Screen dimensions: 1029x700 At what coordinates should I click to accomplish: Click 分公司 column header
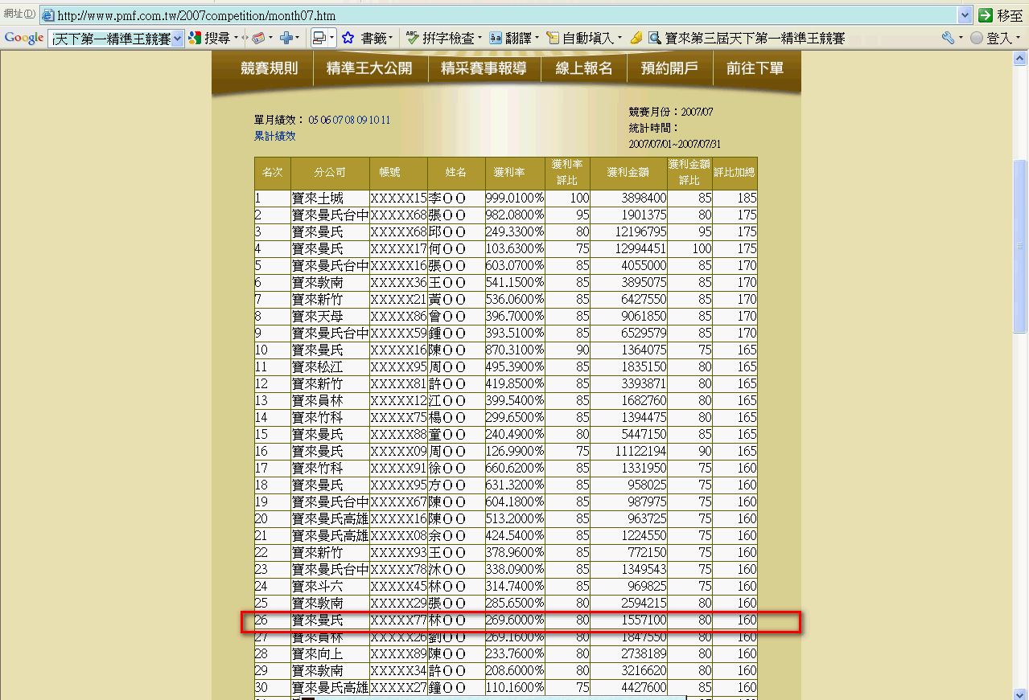330,173
